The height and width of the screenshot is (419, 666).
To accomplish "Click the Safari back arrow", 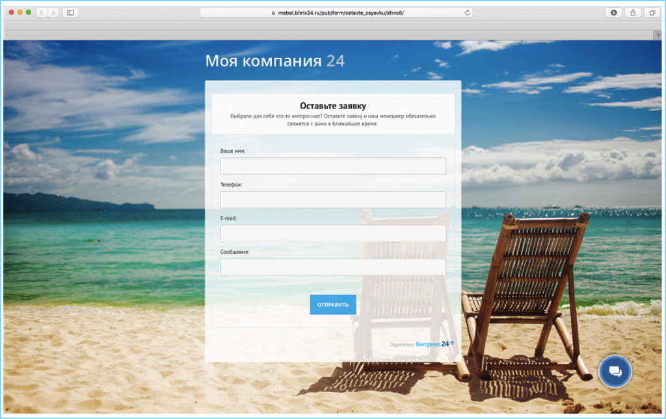I will (x=42, y=12).
